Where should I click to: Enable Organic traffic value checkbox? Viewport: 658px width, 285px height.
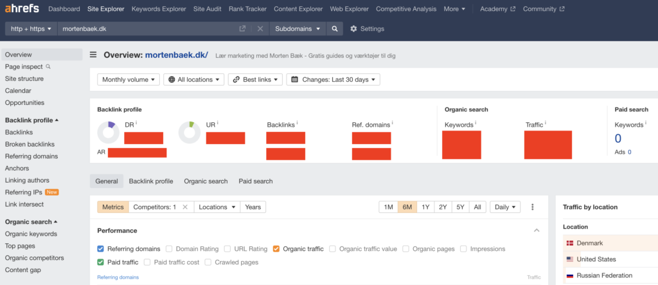pos(332,249)
